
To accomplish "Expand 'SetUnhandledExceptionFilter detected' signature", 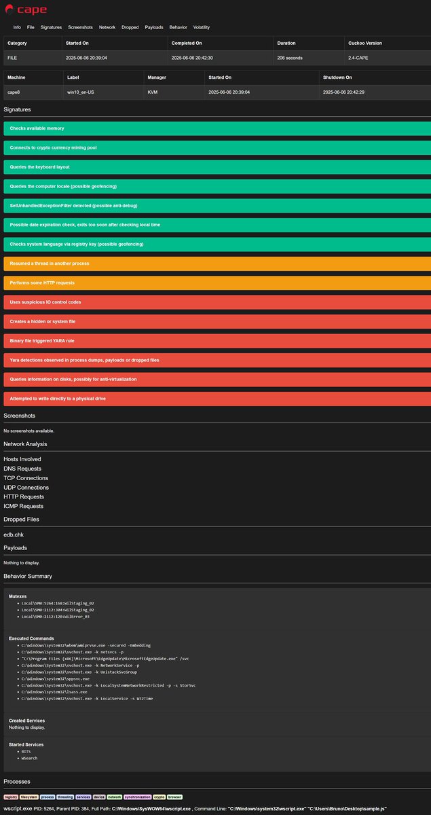I will [x=217, y=205].
